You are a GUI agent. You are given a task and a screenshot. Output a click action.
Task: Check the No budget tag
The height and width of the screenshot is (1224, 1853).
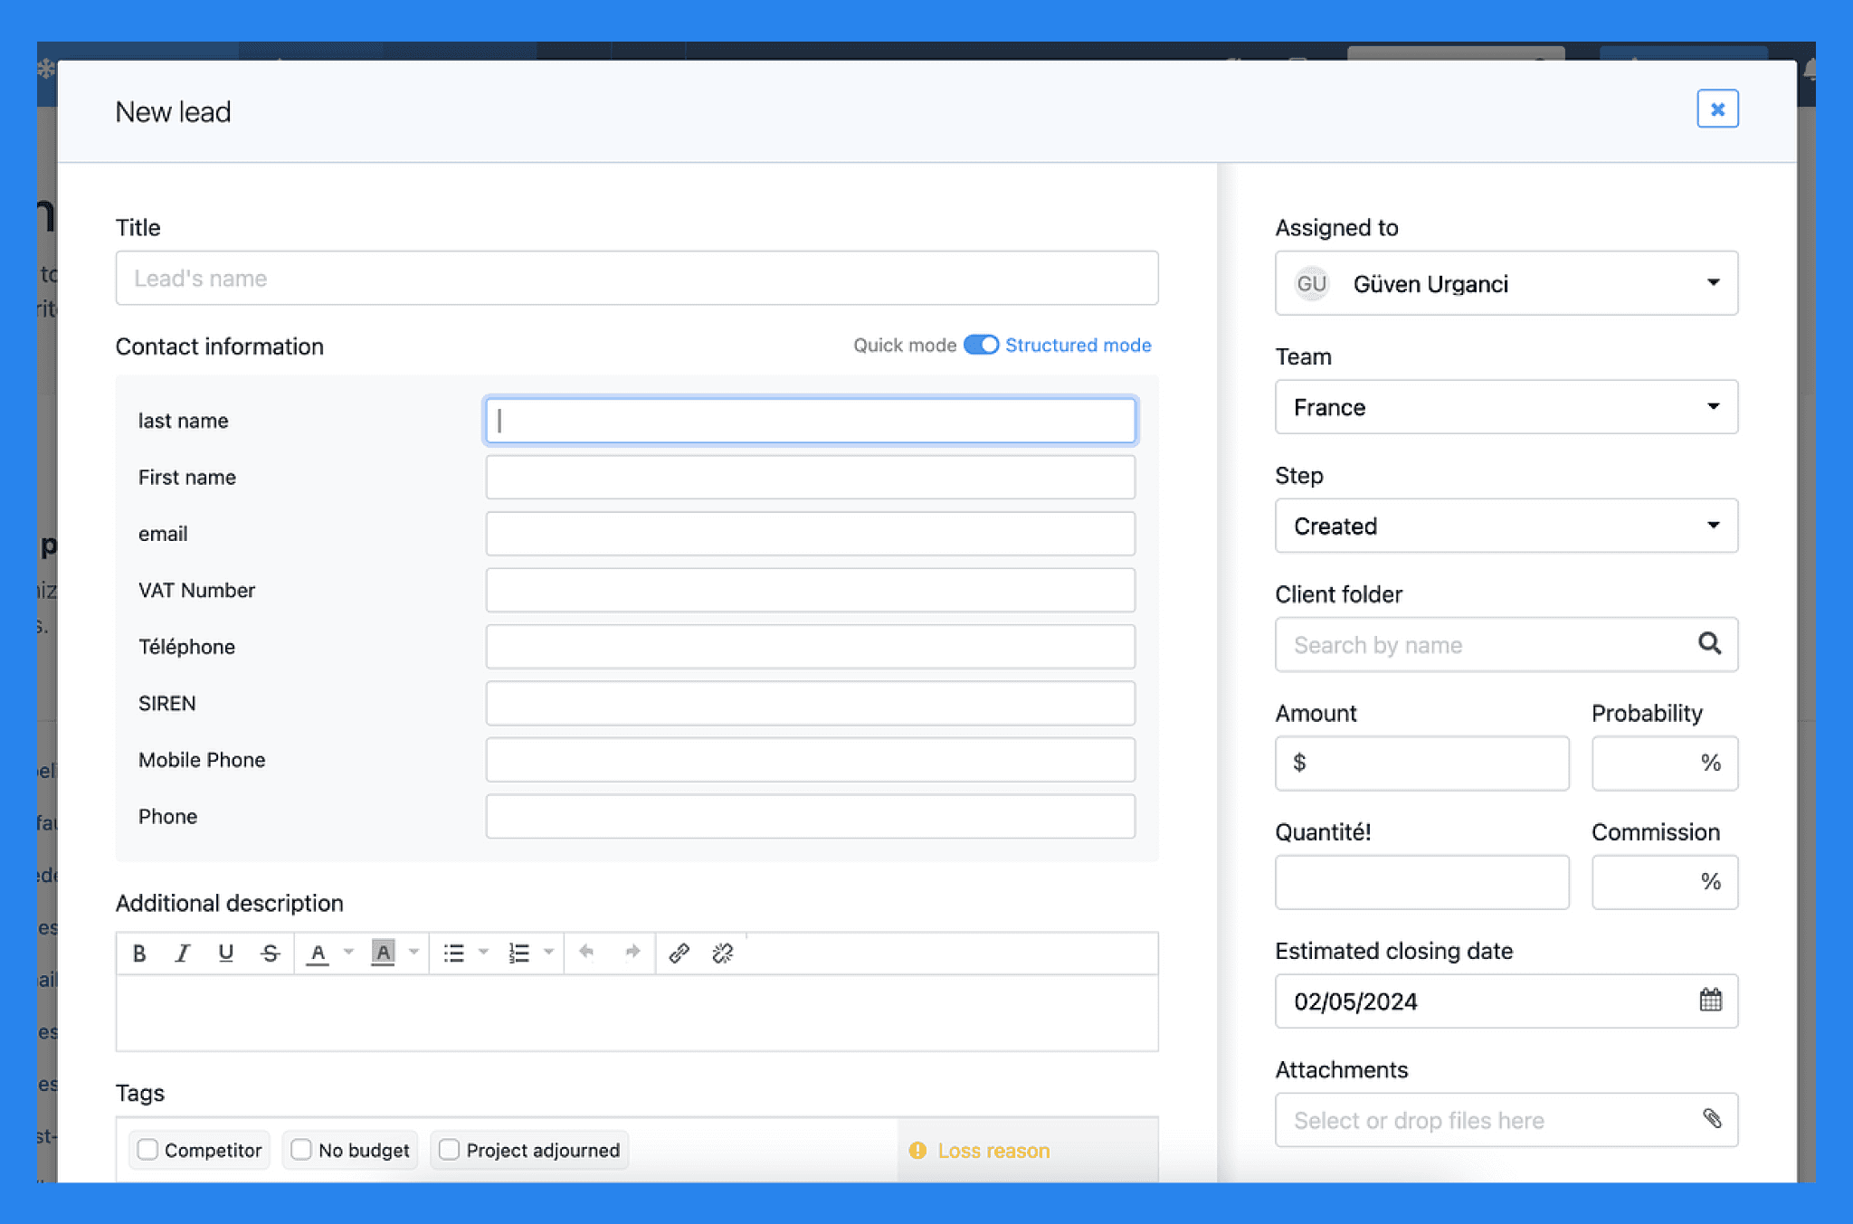[301, 1149]
